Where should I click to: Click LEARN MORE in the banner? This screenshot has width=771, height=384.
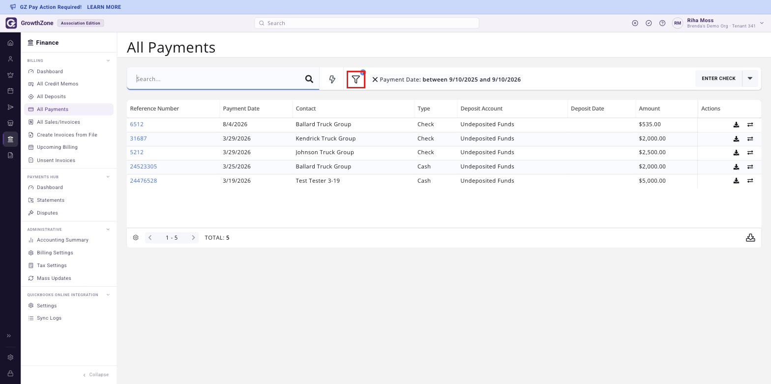point(104,7)
